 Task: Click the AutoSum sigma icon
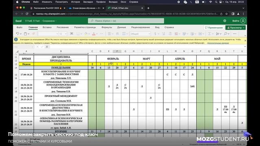[210, 34]
